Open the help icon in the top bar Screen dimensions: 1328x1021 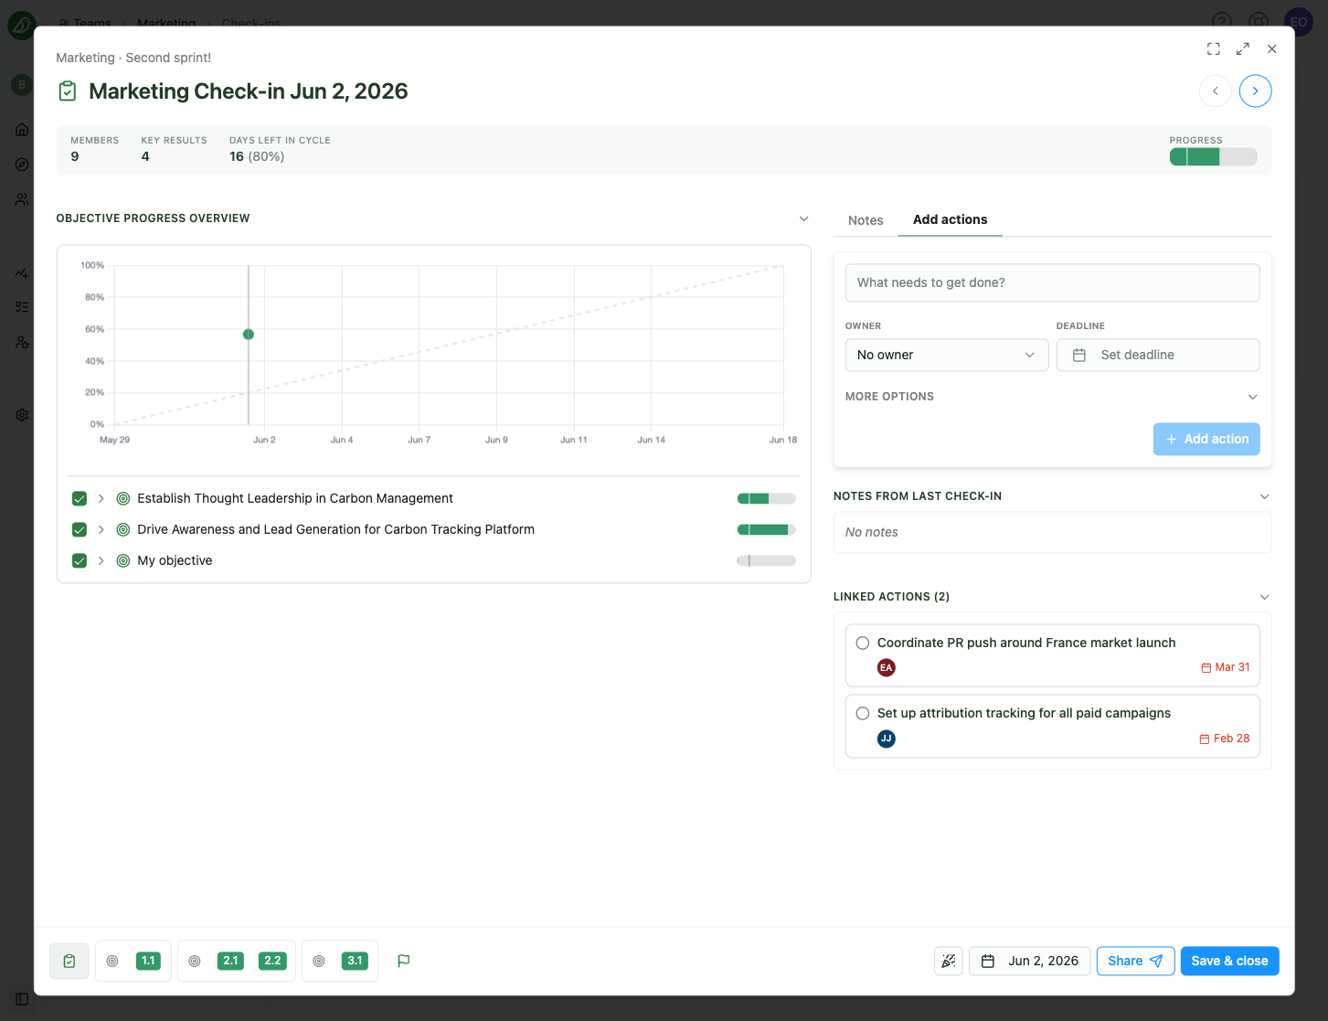click(1222, 21)
